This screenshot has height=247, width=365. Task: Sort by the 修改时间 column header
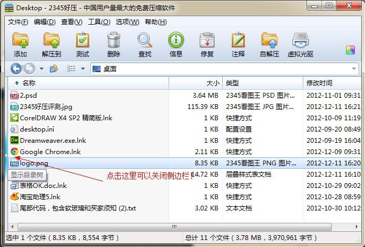tap(332, 83)
